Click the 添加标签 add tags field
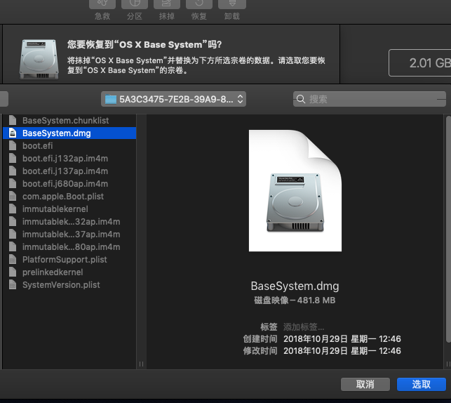Screen dimensions: 451x403 [304, 327]
